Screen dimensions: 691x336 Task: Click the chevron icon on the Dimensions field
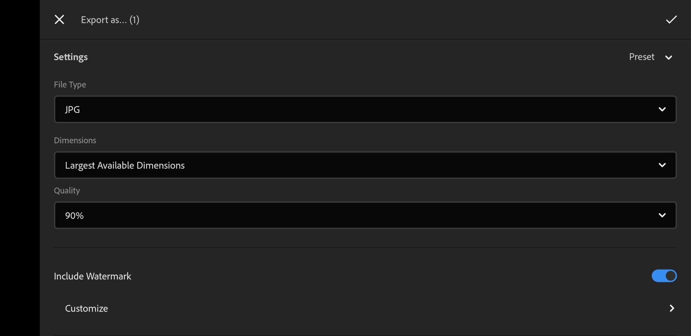662,165
